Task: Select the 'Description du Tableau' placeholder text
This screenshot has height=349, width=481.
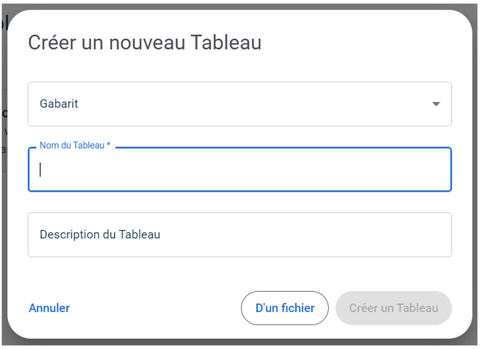Action: (x=100, y=234)
